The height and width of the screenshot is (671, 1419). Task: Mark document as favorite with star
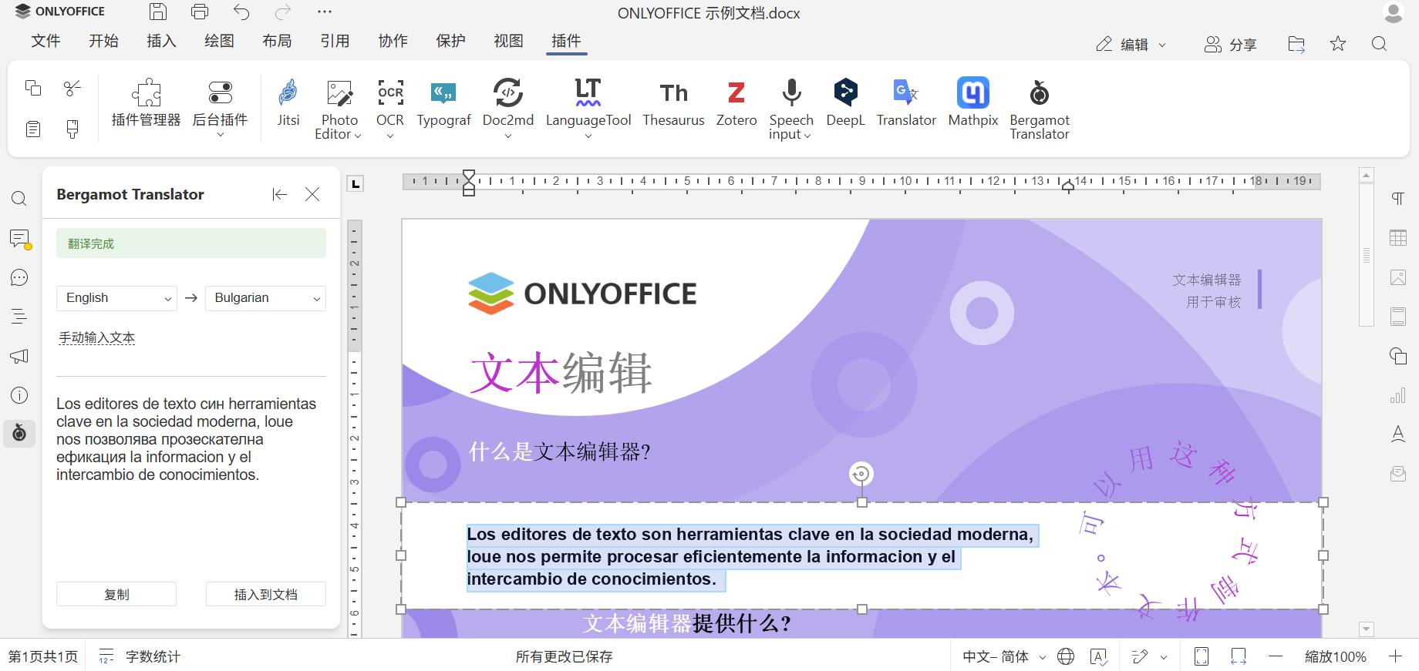click(1338, 44)
